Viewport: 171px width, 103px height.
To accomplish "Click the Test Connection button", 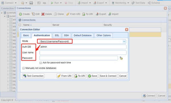I will (33, 76).
